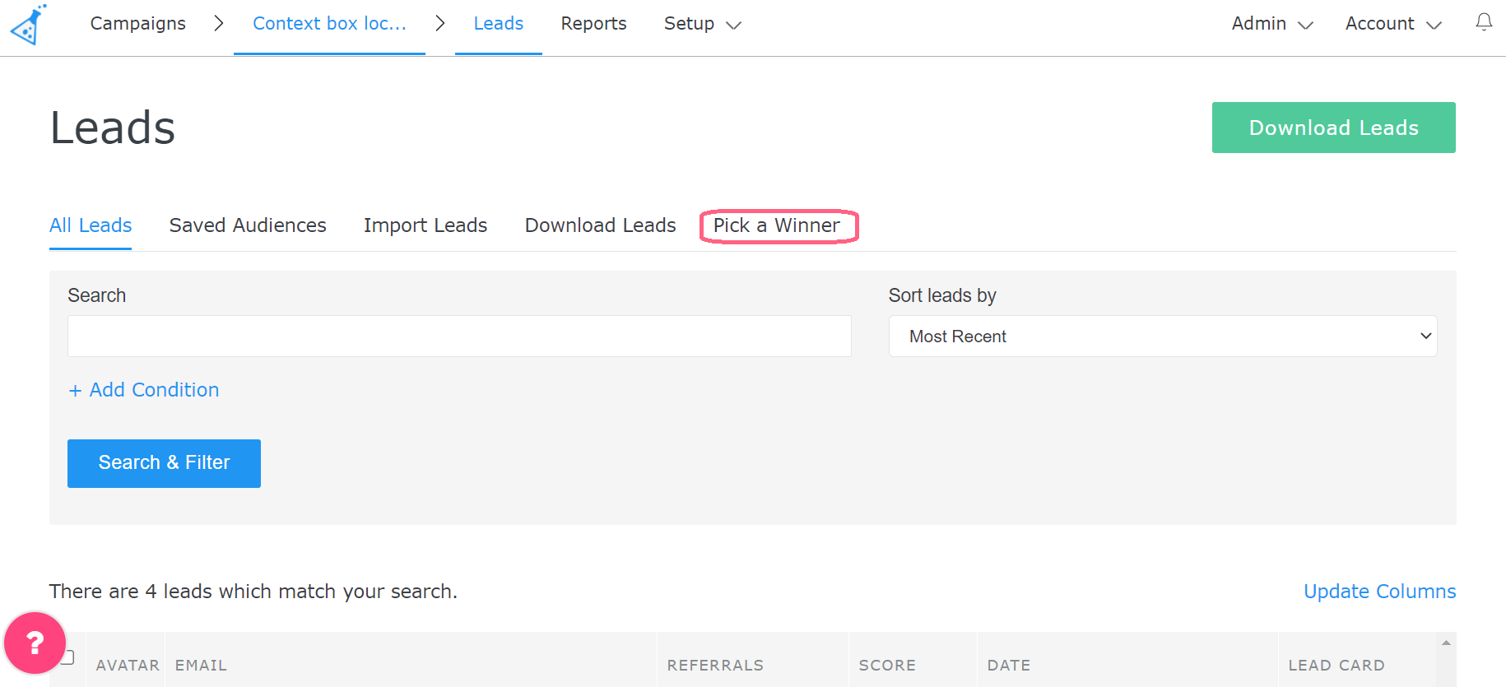
Task: Click the scroll-up arrow above Lead Card
Action: 1446,643
